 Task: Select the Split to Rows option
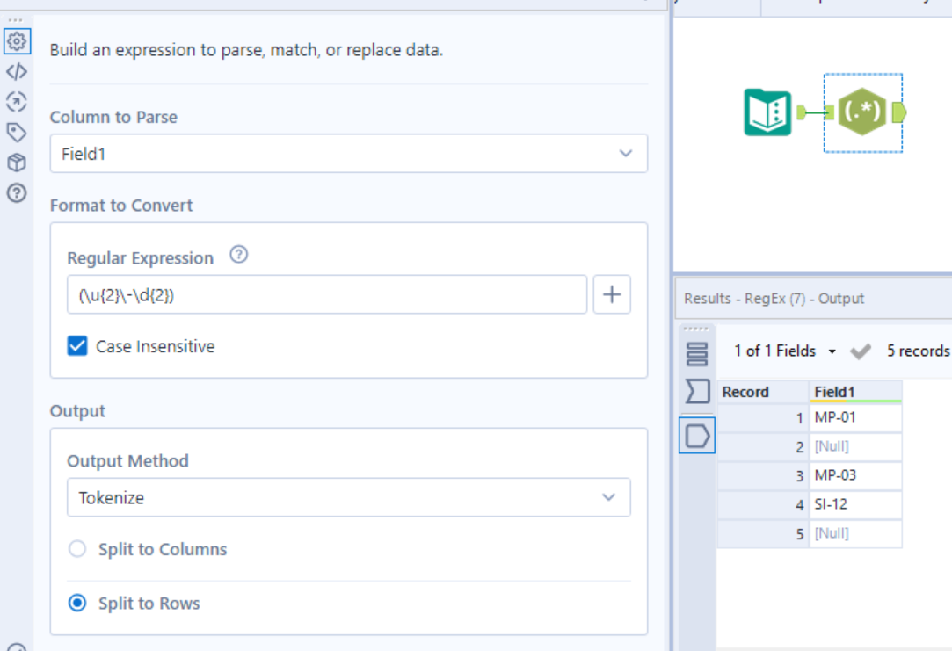78,604
